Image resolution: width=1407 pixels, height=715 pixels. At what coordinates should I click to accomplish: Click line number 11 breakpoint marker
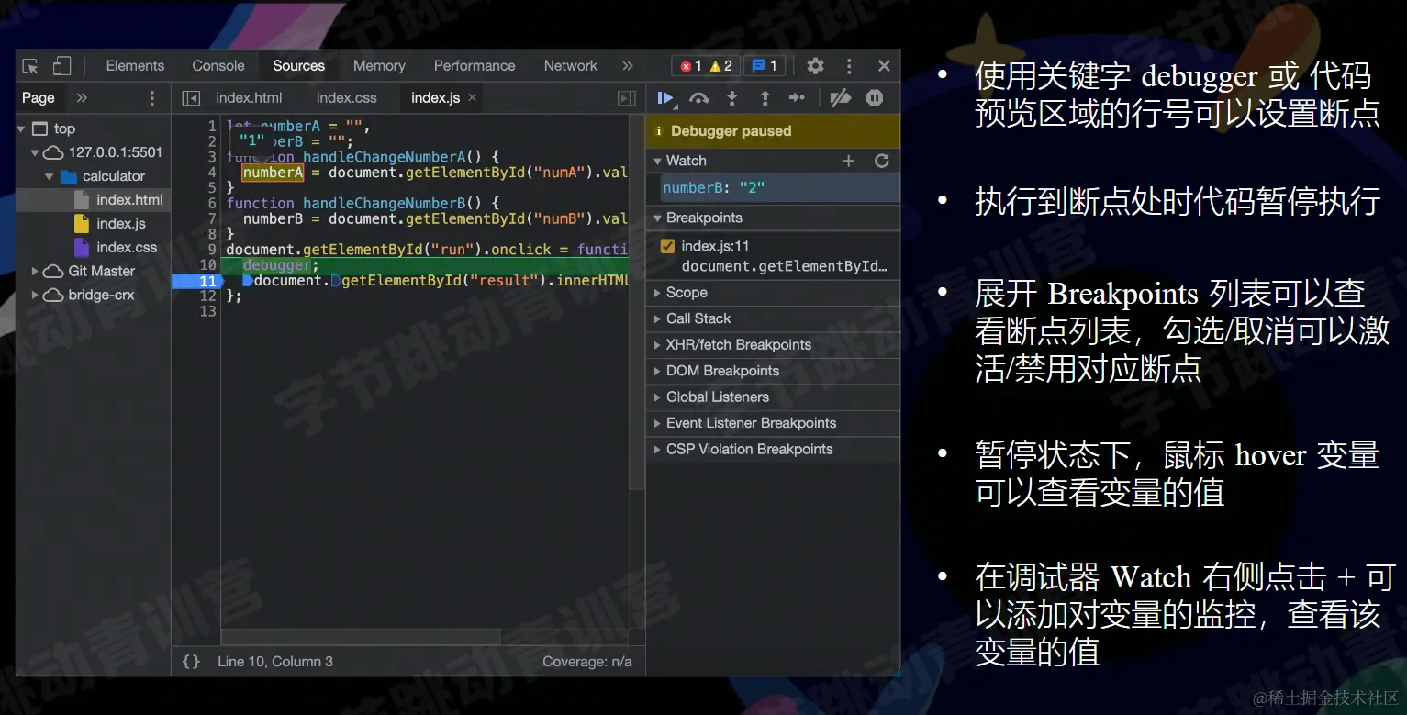coord(198,281)
